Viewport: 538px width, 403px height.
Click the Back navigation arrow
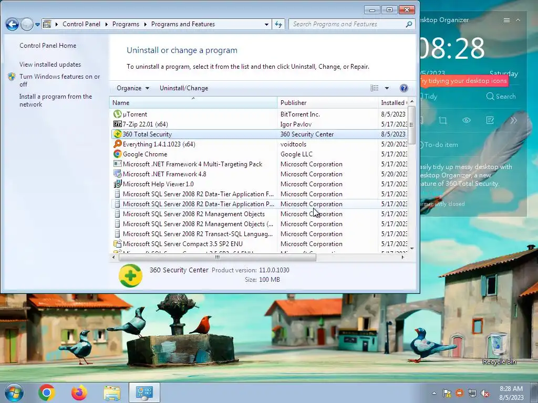12,24
